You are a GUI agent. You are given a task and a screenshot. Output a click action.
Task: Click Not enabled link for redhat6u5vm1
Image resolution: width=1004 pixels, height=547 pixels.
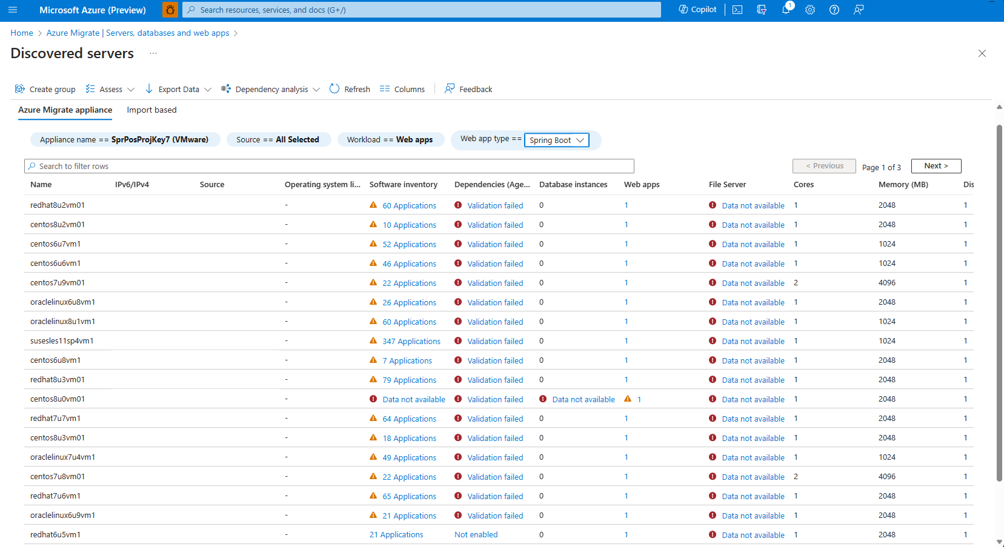476,534
